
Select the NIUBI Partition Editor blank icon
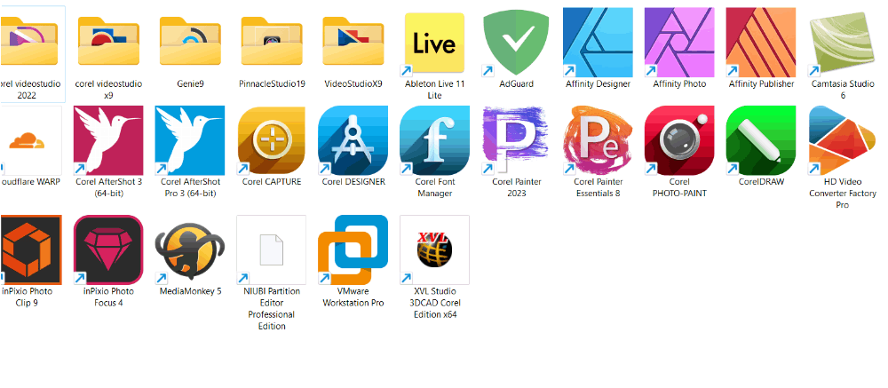pyautogui.click(x=271, y=249)
